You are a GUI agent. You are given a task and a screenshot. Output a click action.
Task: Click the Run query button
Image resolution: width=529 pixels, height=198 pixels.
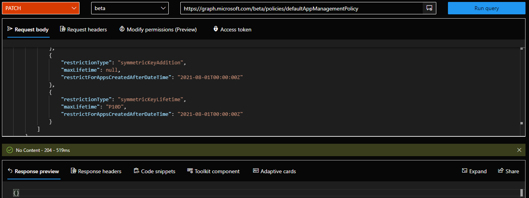tap(486, 8)
